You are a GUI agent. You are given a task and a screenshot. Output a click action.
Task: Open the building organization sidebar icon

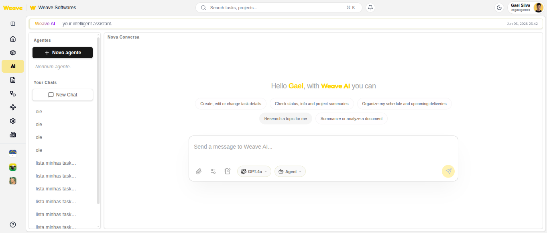tap(13, 135)
